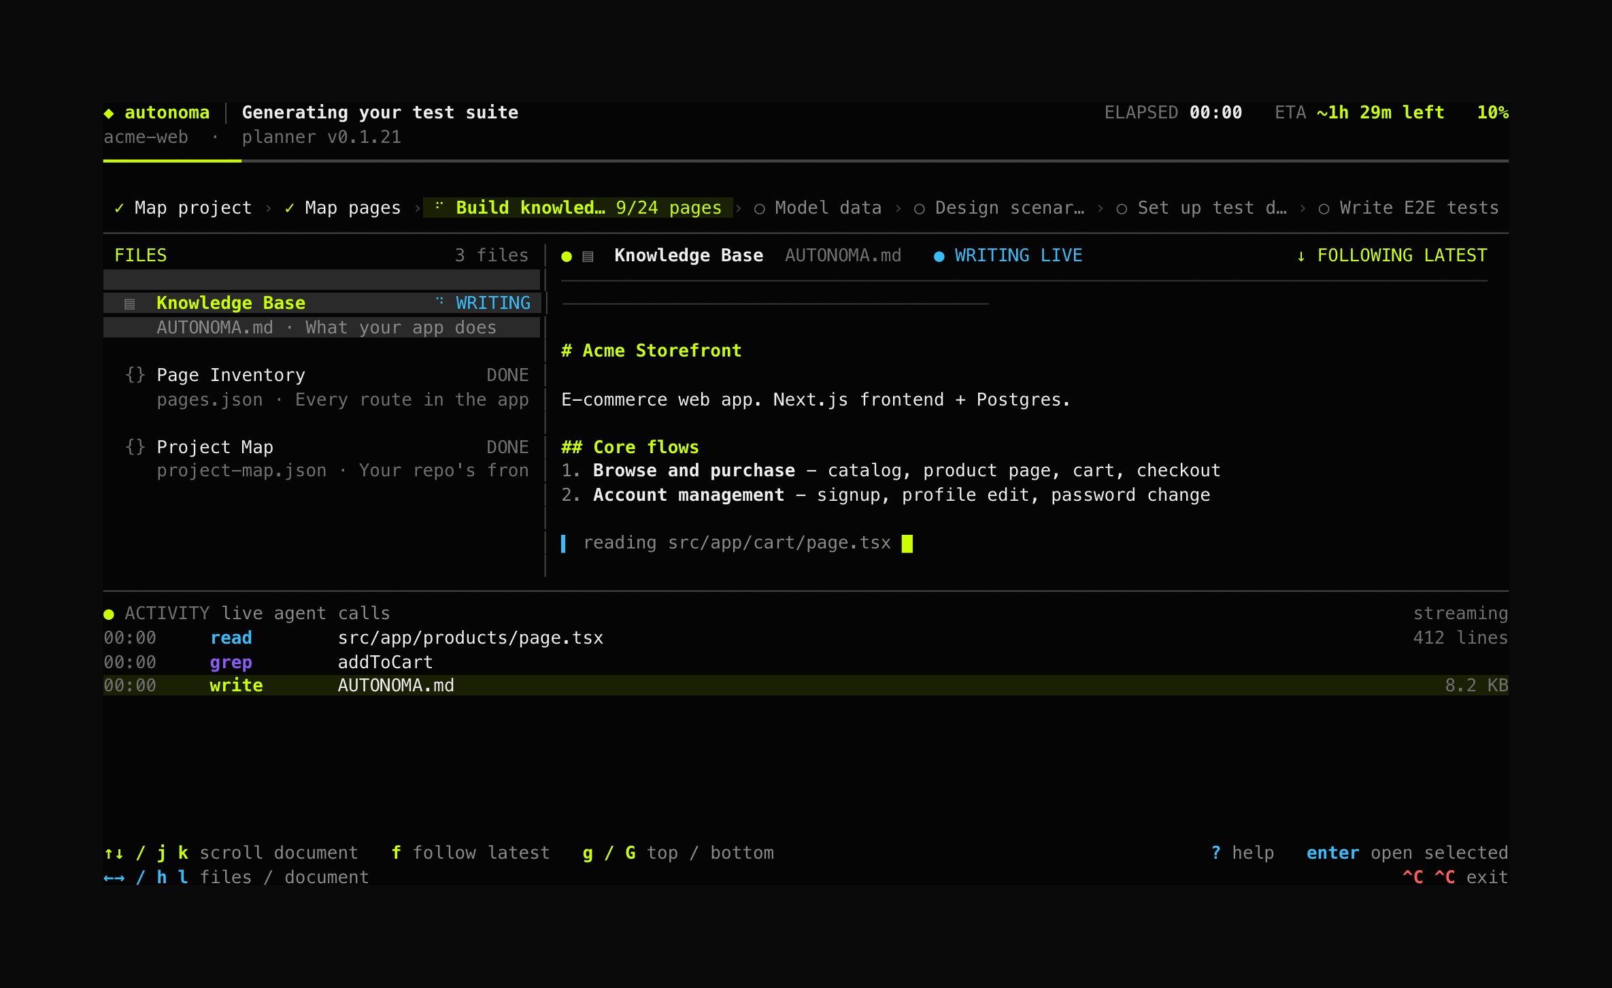This screenshot has width=1612, height=988.
Task: Click the green status dot in document header
Action: pos(567,257)
